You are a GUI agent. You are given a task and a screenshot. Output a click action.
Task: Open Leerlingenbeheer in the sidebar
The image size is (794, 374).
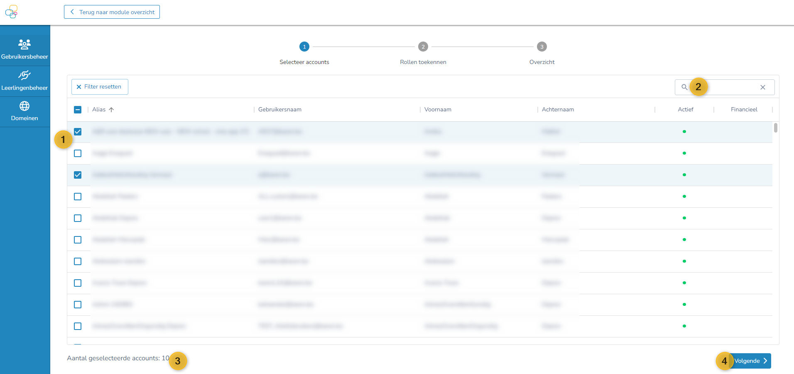[x=25, y=81]
